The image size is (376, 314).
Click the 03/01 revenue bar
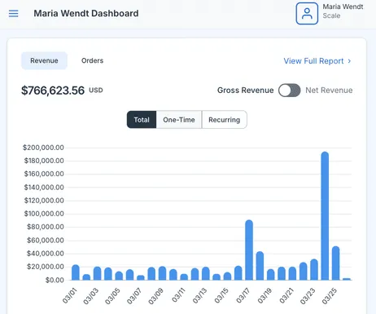click(x=76, y=272)
